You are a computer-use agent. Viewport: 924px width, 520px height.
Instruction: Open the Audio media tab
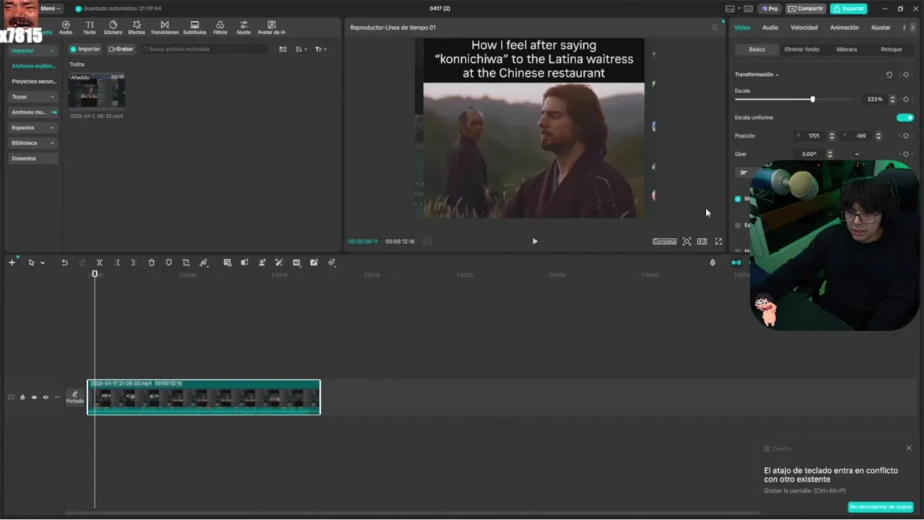(x=66, y=27)
